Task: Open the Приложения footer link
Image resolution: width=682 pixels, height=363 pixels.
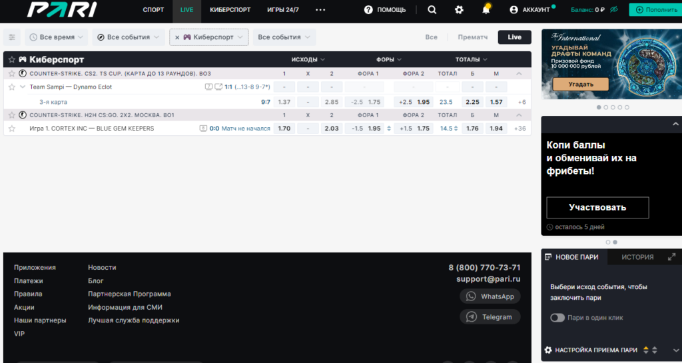Action: click(x=35, y=267)
